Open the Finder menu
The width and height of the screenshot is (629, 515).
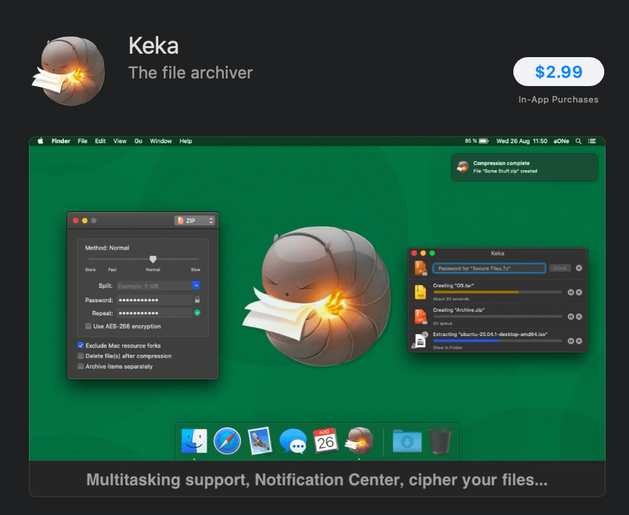(x=61, y=141)
